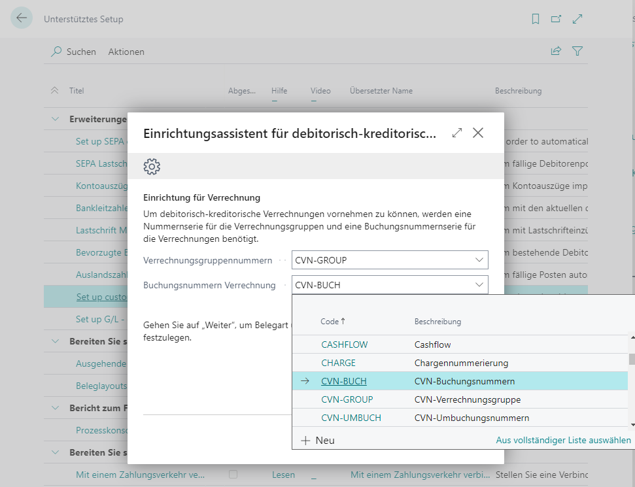Tick the Abgeschlossen checkbox for Zahlungsverkehr row
This screenshot has width=635, height=487.
point(233,474)
